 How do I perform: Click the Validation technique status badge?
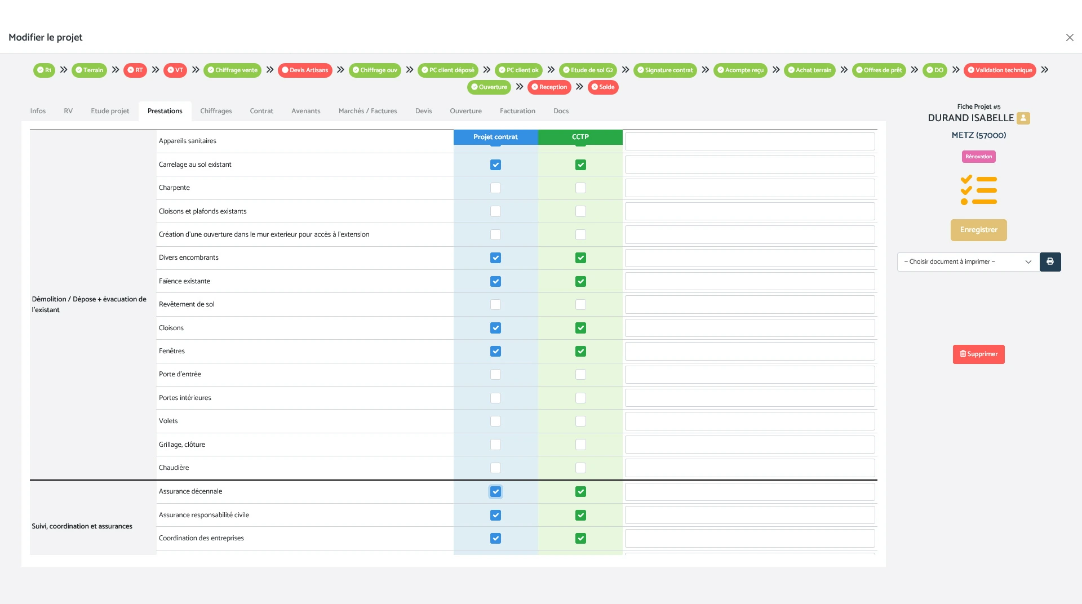pos(999,70)
